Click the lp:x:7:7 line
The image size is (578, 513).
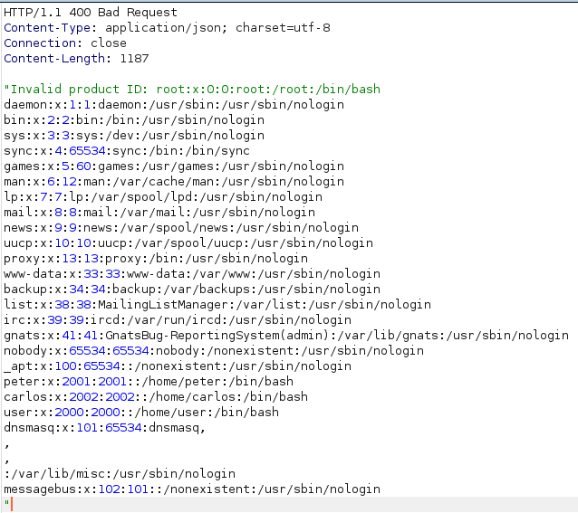tap(163, 197)
